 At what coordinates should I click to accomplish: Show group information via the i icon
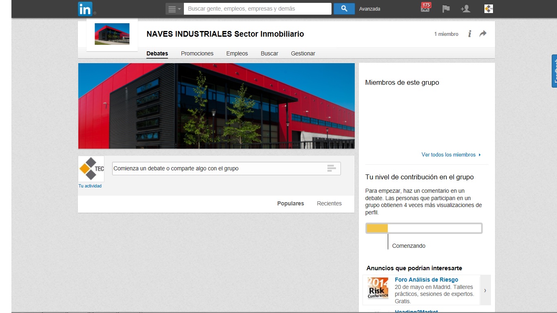[x=470, y=34]
